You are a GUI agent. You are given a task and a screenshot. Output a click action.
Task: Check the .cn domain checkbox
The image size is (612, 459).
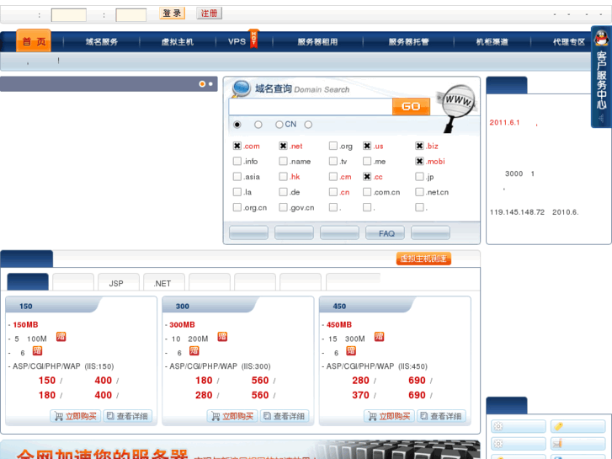(333, 192)
